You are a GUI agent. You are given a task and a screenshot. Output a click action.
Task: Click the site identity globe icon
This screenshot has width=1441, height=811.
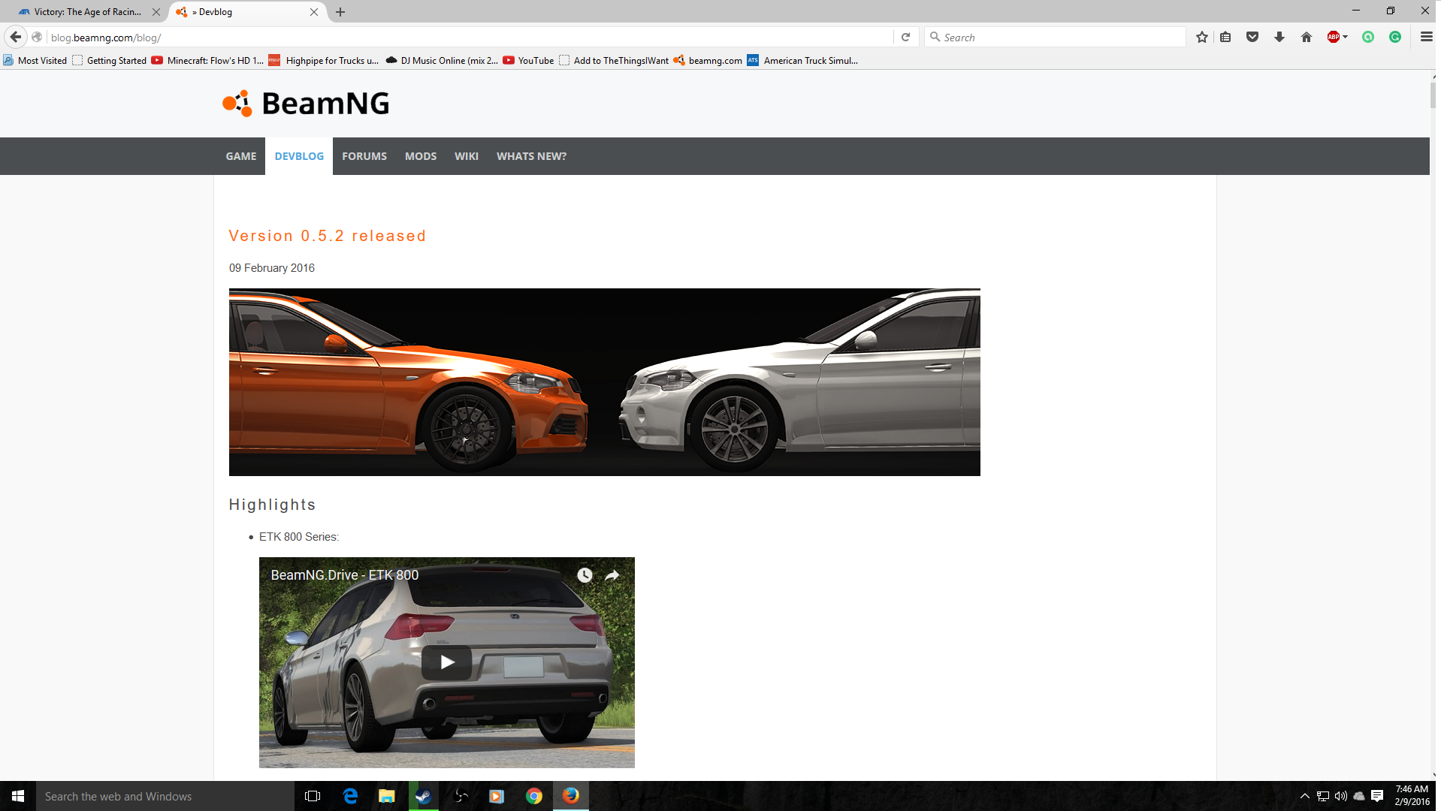[37, 37]
